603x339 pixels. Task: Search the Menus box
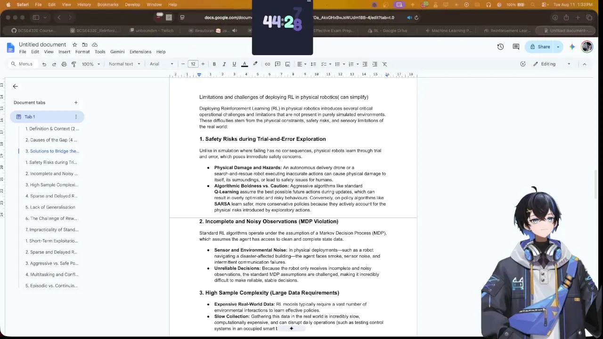(23, 64)
